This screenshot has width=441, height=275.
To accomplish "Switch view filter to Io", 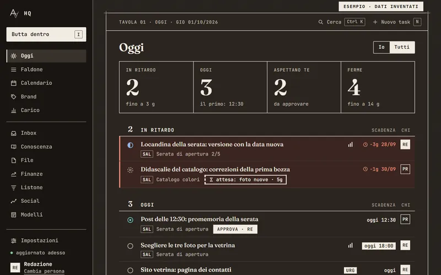I will [381, 47].
